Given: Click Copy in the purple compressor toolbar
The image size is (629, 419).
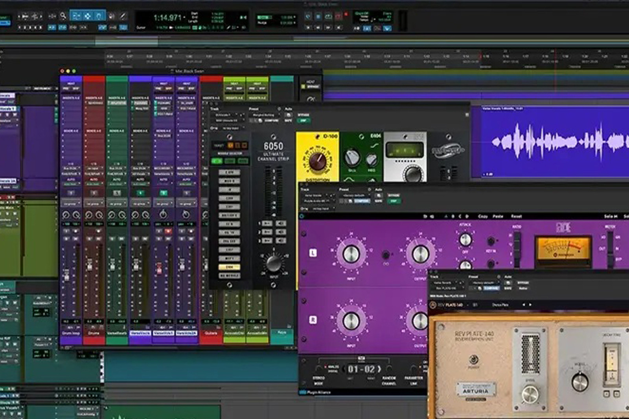Looking at the screenshot, I should click(x=483, y=217).
